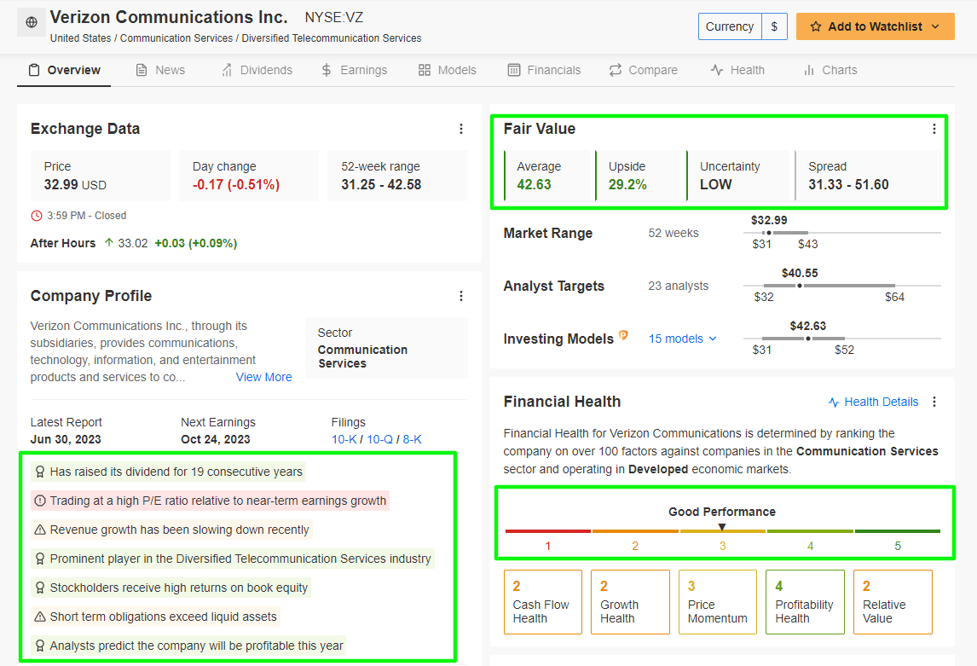
Task: Click the Day change -0.17 (-0.51%) box
Action: (x=249, y=176)
